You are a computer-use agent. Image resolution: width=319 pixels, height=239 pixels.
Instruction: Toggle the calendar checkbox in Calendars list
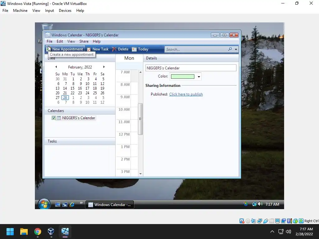click(x=54, y=118)
